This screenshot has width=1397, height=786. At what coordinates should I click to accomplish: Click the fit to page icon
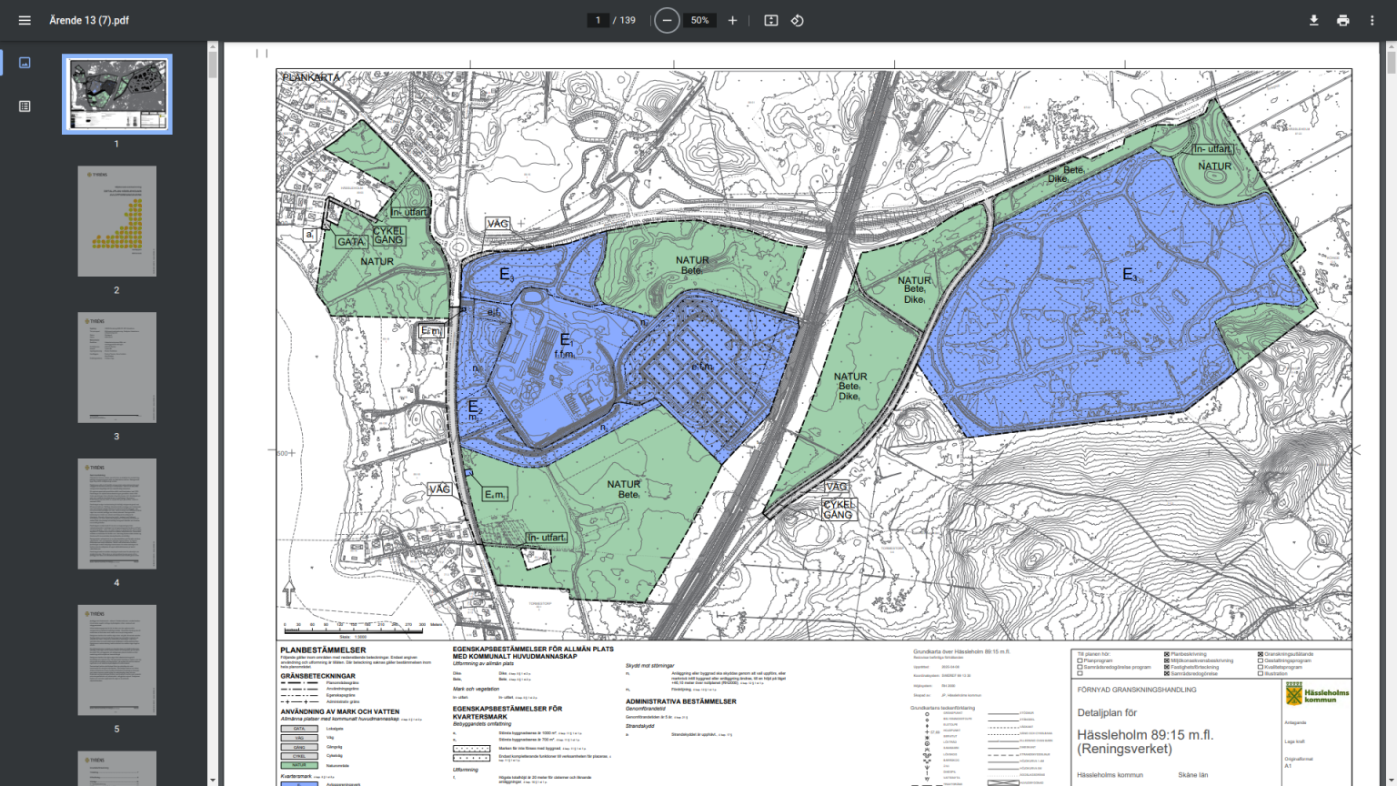point(771,20)
